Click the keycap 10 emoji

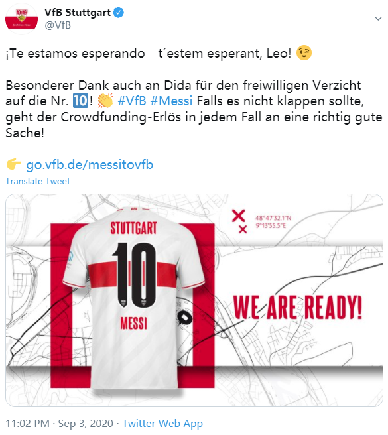pos(80,101)
